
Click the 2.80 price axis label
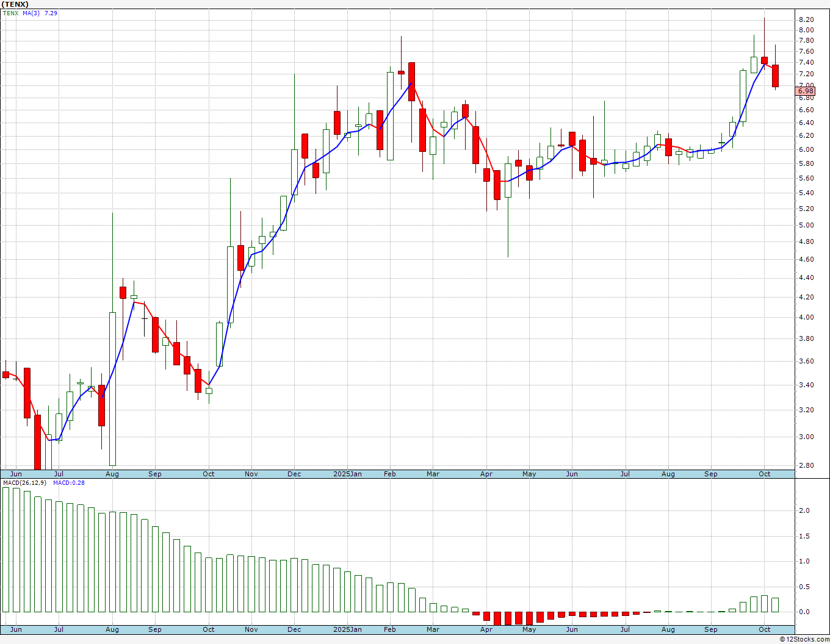[806, 466]
